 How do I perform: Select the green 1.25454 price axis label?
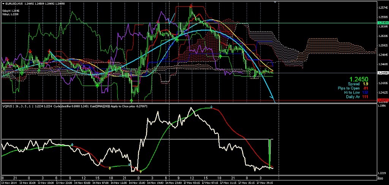382,23
